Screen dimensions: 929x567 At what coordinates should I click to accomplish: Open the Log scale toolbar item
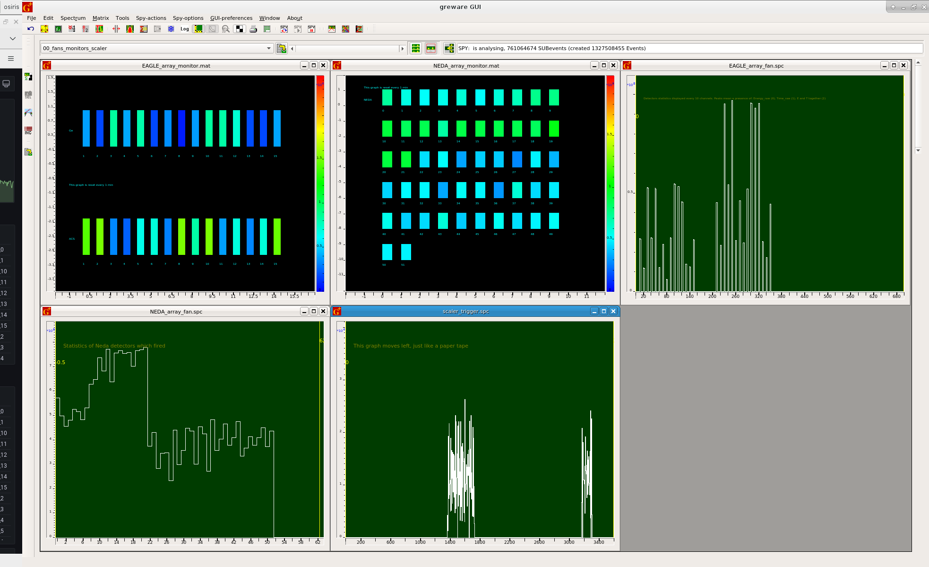click(184, 29)
